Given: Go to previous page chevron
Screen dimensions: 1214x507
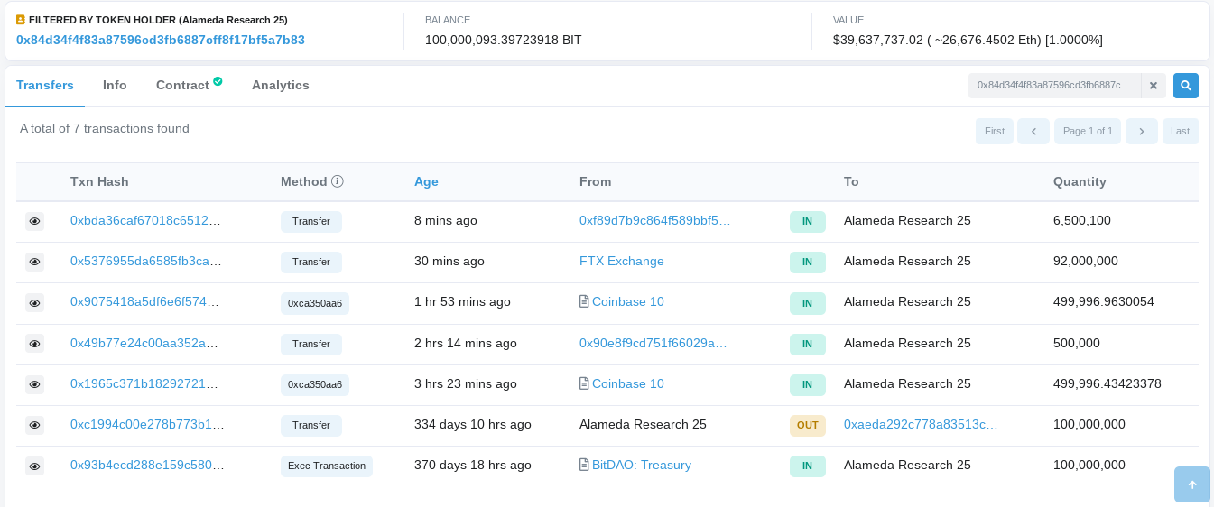Looking at the screenshot, I should coord(1033,131).
